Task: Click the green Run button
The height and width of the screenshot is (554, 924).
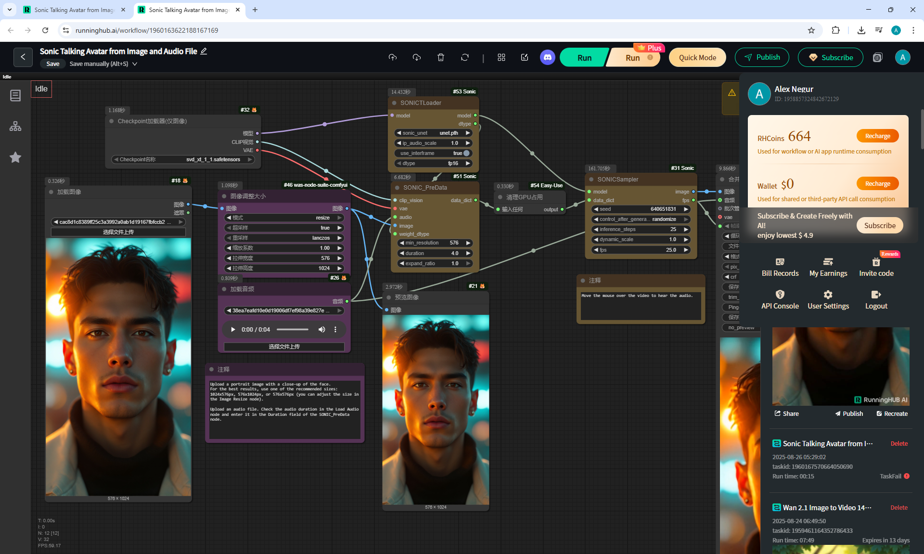Action: (x=584, y=58)
